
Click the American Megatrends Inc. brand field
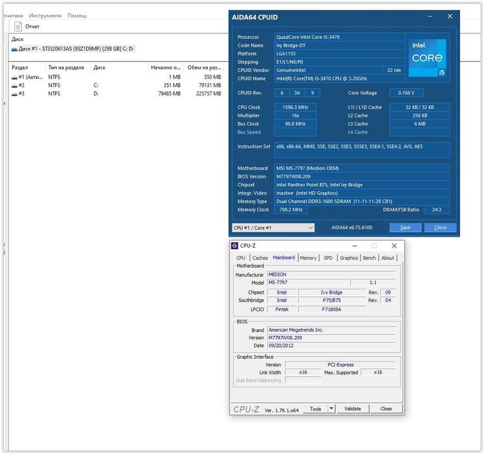pyautogui.click(x=331, y=330)
